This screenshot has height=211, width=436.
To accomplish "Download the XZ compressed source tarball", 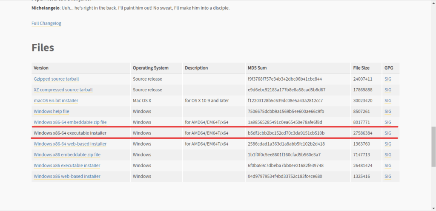I will tap(63, 90).
